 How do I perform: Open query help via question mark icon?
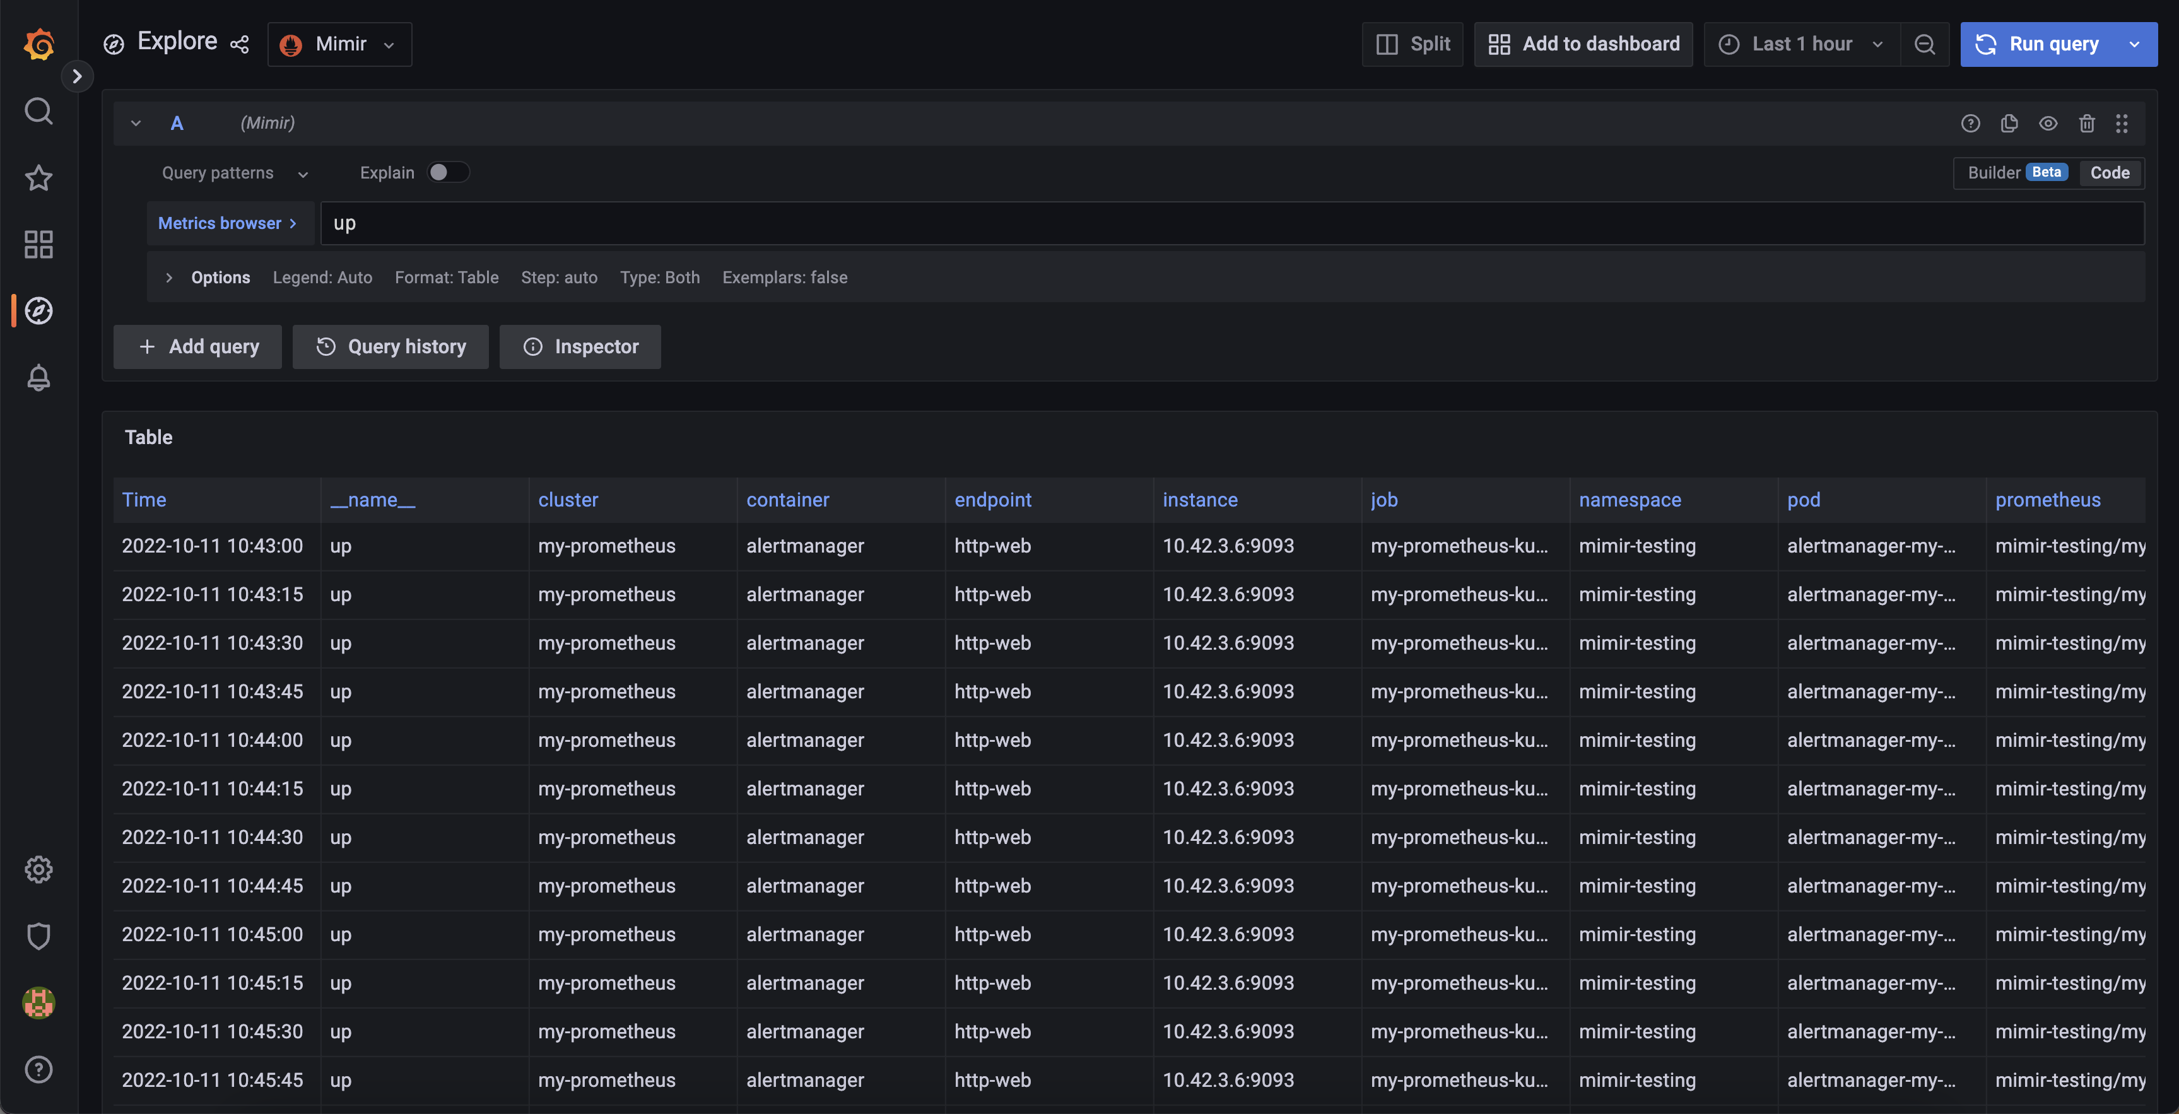tap(1971, 124)
